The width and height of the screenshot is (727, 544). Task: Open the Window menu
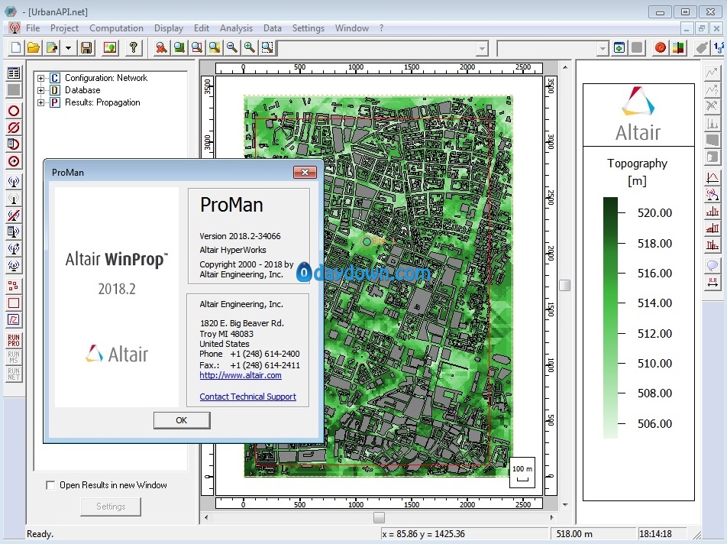click(x=352, y=28)
